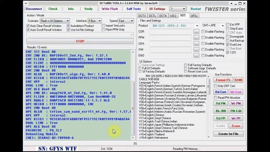The width and height of the screenshot is (270, 152).
Task: Switch to the UFSx tab
Action: point(194,16)
